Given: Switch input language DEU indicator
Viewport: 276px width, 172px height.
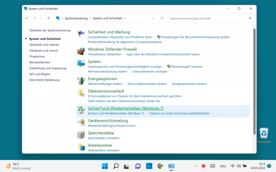Looking at the screenshot, I should (x=223, y=166).
